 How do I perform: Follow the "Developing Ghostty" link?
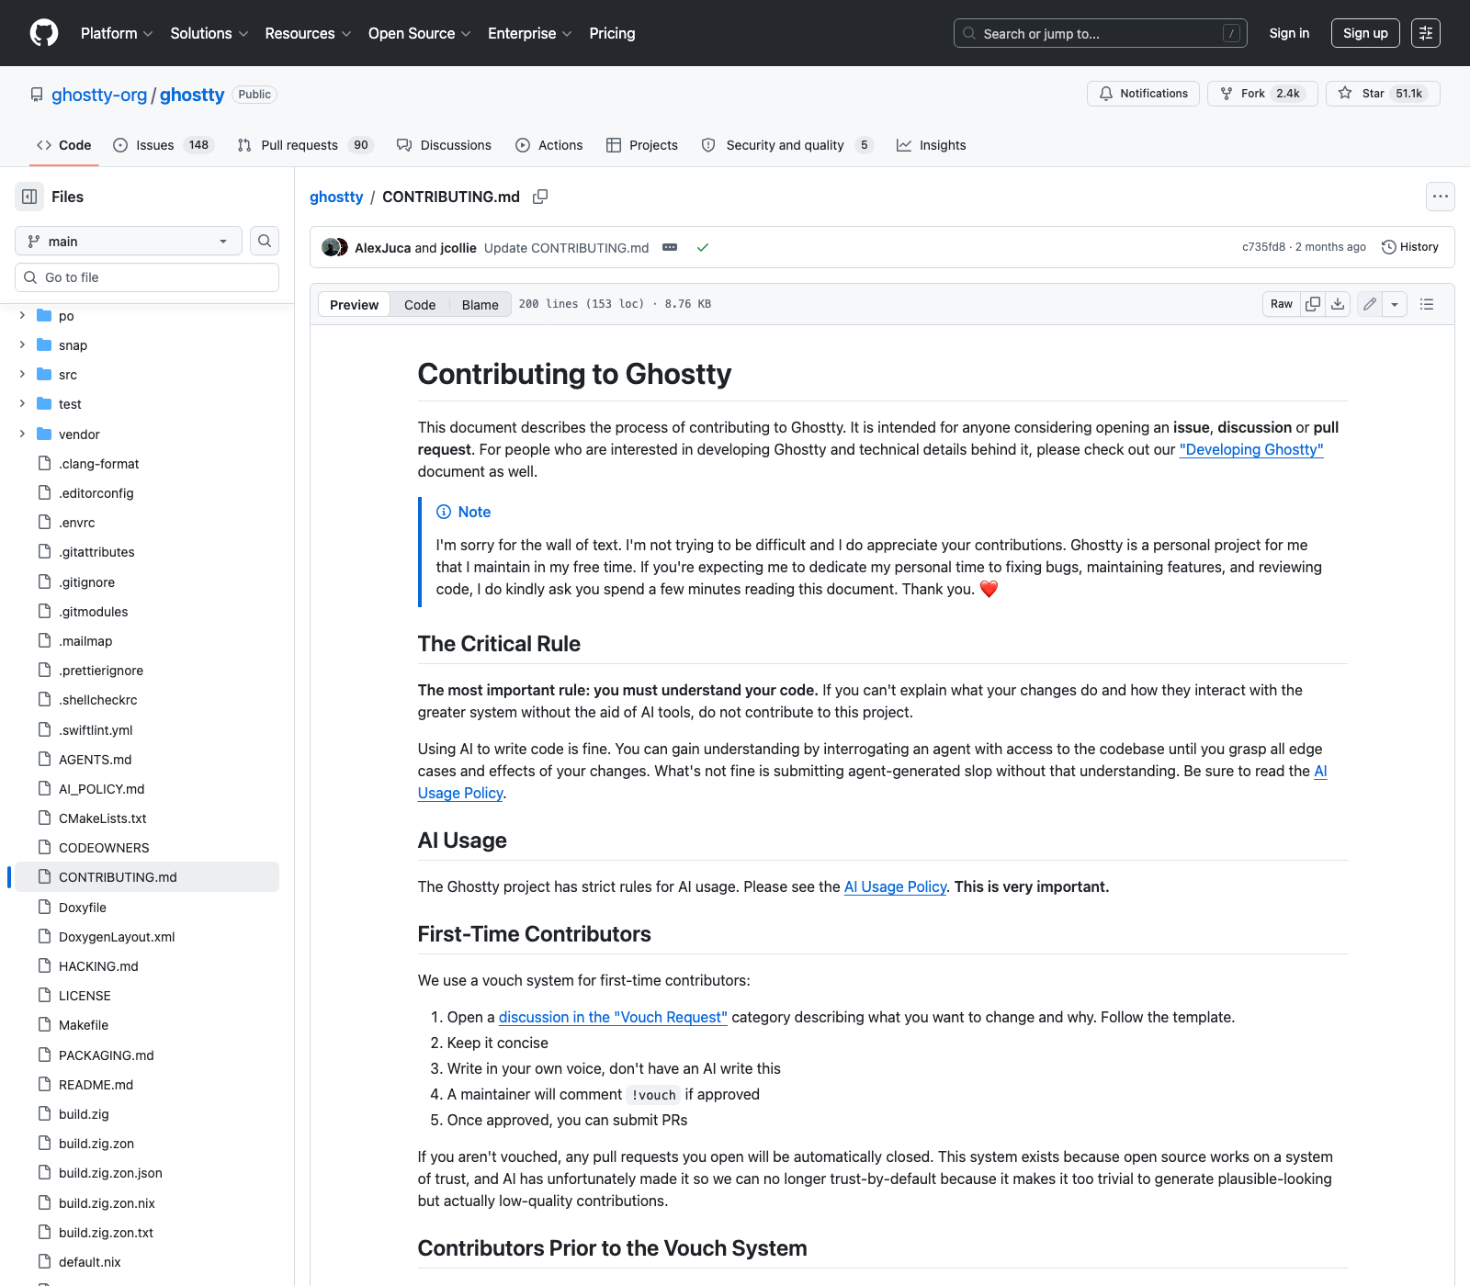coord(1251,449)
